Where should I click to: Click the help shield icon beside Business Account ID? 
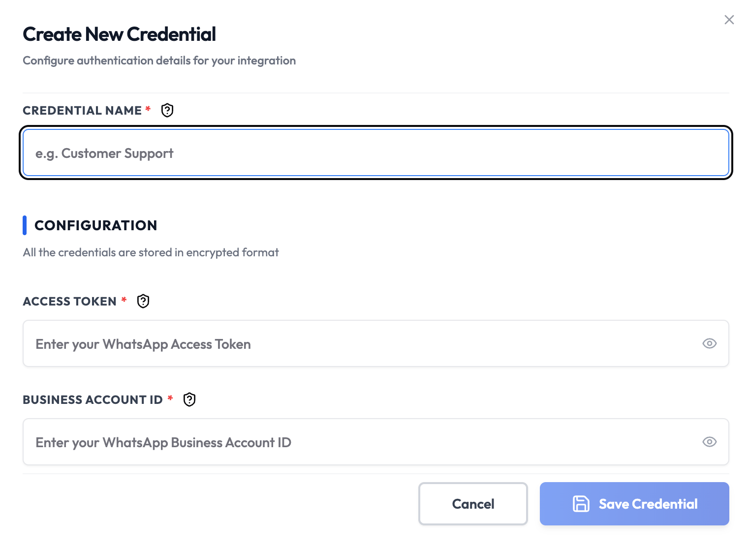tap(189, 399)
